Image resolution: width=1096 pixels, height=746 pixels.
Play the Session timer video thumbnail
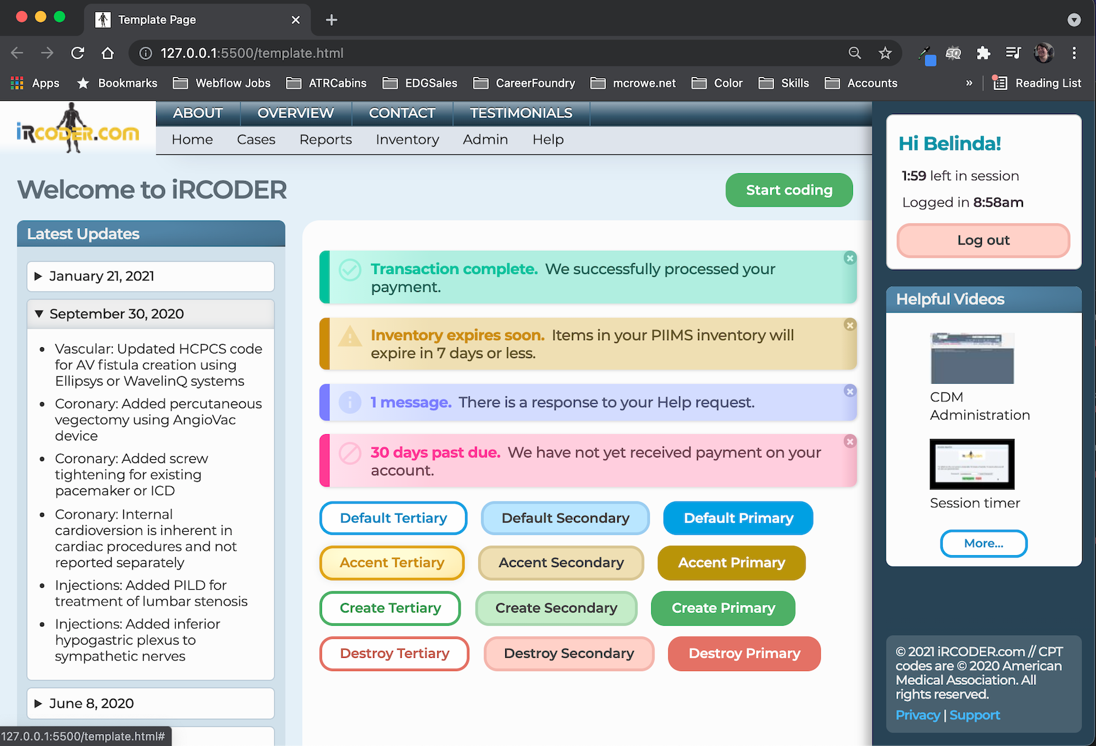(972, 464)
